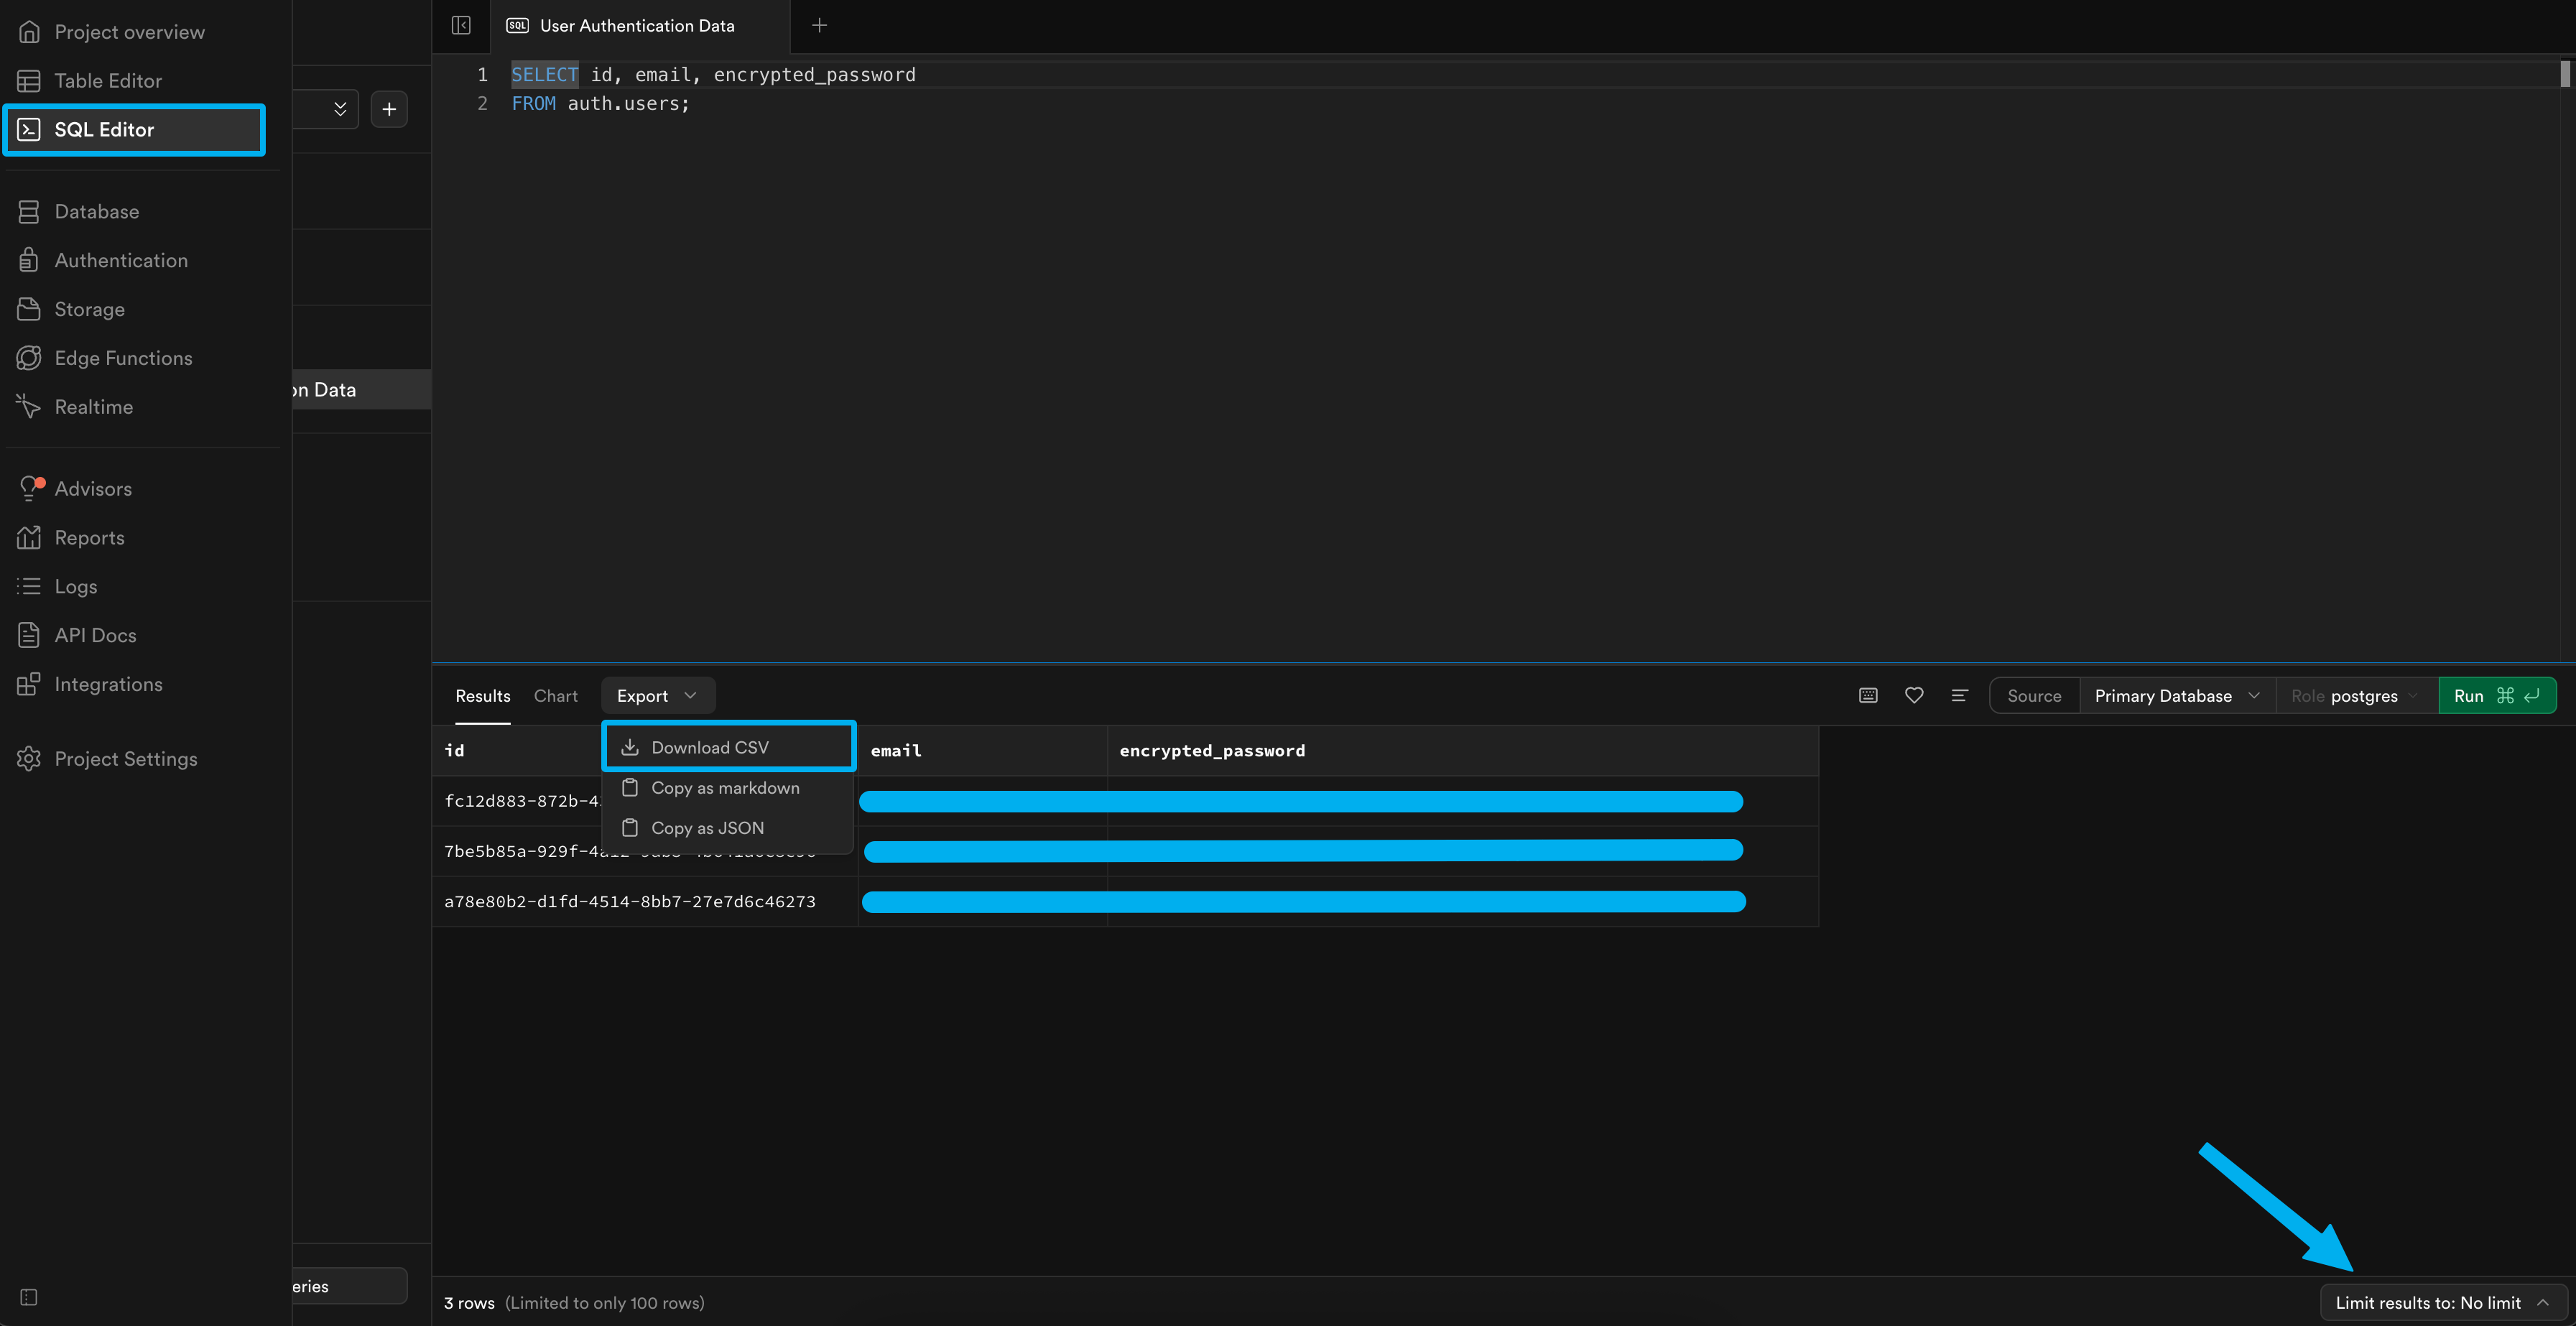The width and height of the screenshot is (2576, 1326).
Task: Choose Copy as JSON
Action: tap(729, 828)
